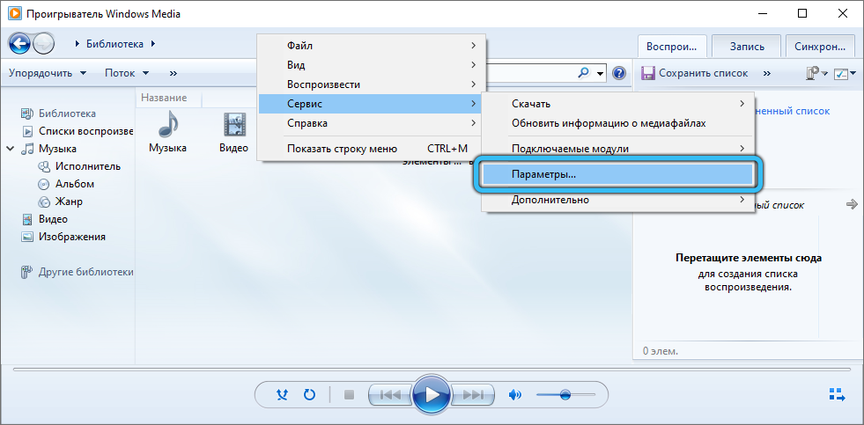The width and height of the screenshot is (864, 425).
Task: Open the Видео library icon
Action: 233,132
